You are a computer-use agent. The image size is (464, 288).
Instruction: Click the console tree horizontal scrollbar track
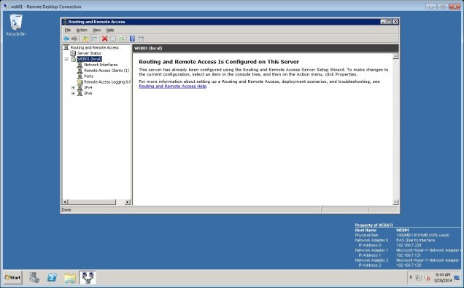coord(120,202)
